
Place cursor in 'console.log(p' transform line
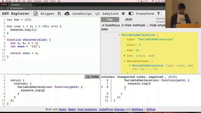coord(32,90)
